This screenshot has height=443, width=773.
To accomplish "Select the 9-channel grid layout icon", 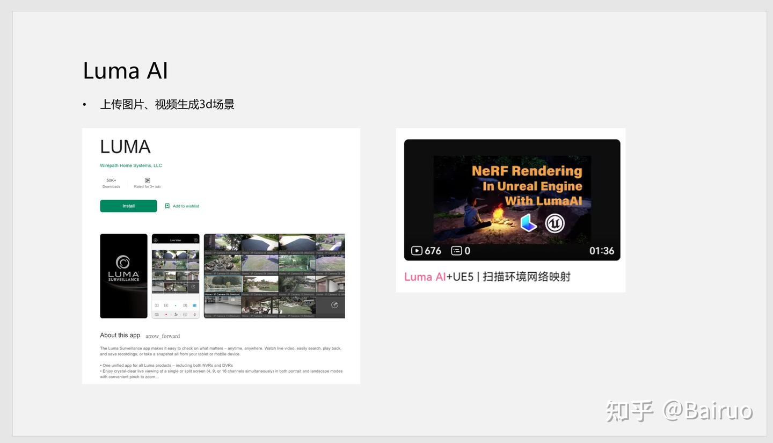I will (185, 304).
